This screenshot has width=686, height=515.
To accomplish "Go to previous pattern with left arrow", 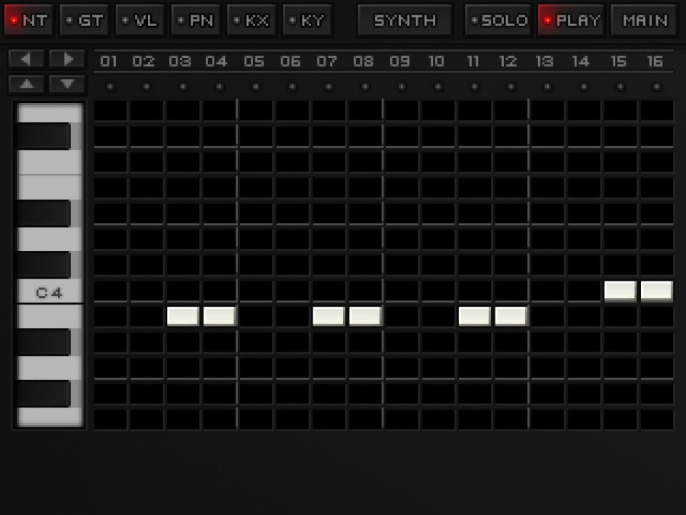I will point(25,59).
